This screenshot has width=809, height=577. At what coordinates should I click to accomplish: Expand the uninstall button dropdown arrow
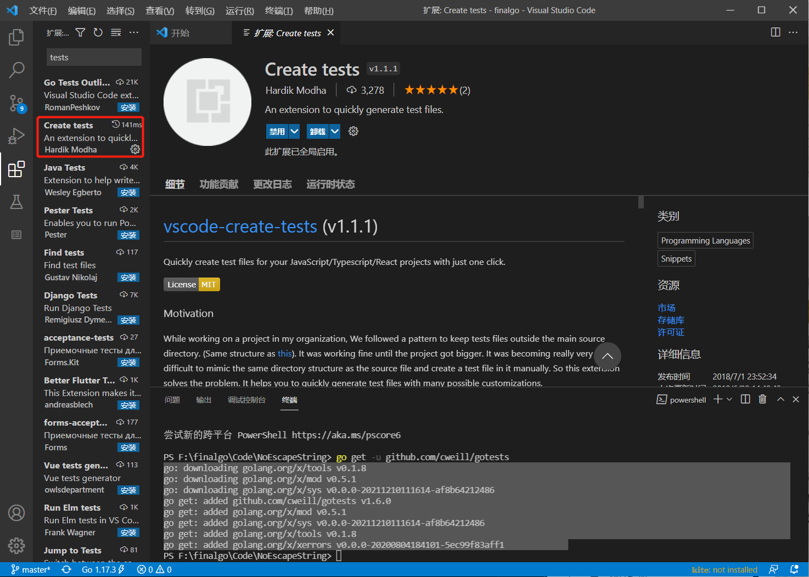(x=335, y=131)
